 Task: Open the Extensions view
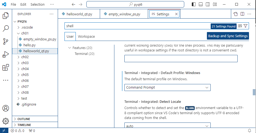pyautogui.click(x=6, y=67)
